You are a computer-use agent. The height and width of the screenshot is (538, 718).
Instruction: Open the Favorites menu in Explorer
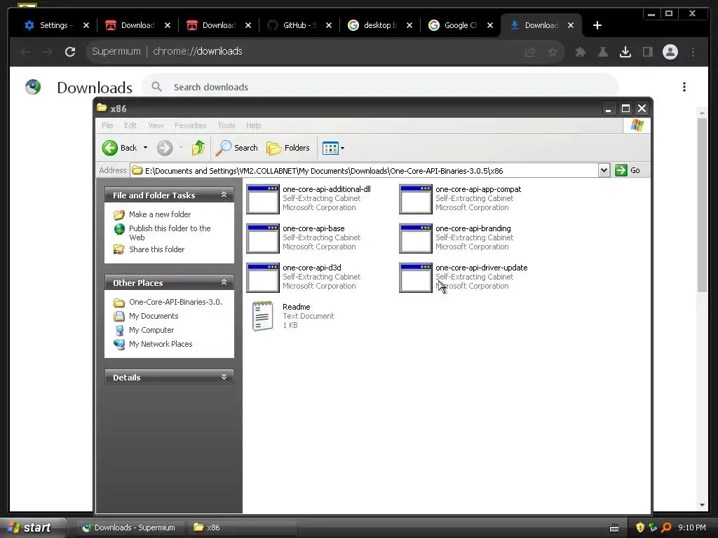click(x=191, y=125)
